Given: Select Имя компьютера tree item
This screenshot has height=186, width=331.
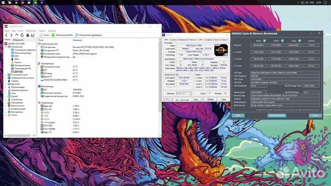Looking at the screenshot, I should tap(21, 53).
